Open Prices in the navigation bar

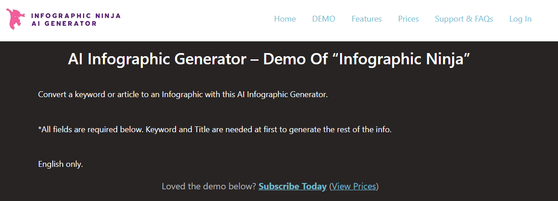408,19
